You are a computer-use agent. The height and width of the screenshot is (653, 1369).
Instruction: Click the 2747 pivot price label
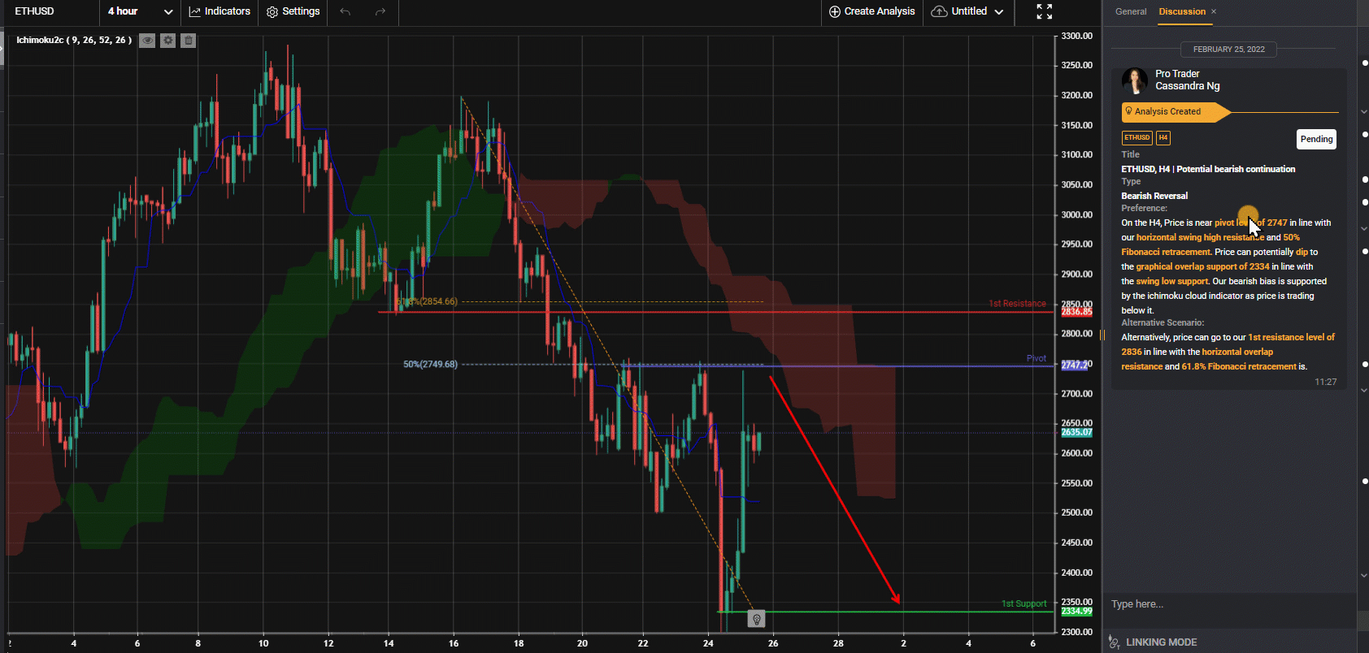point(1075,365)
